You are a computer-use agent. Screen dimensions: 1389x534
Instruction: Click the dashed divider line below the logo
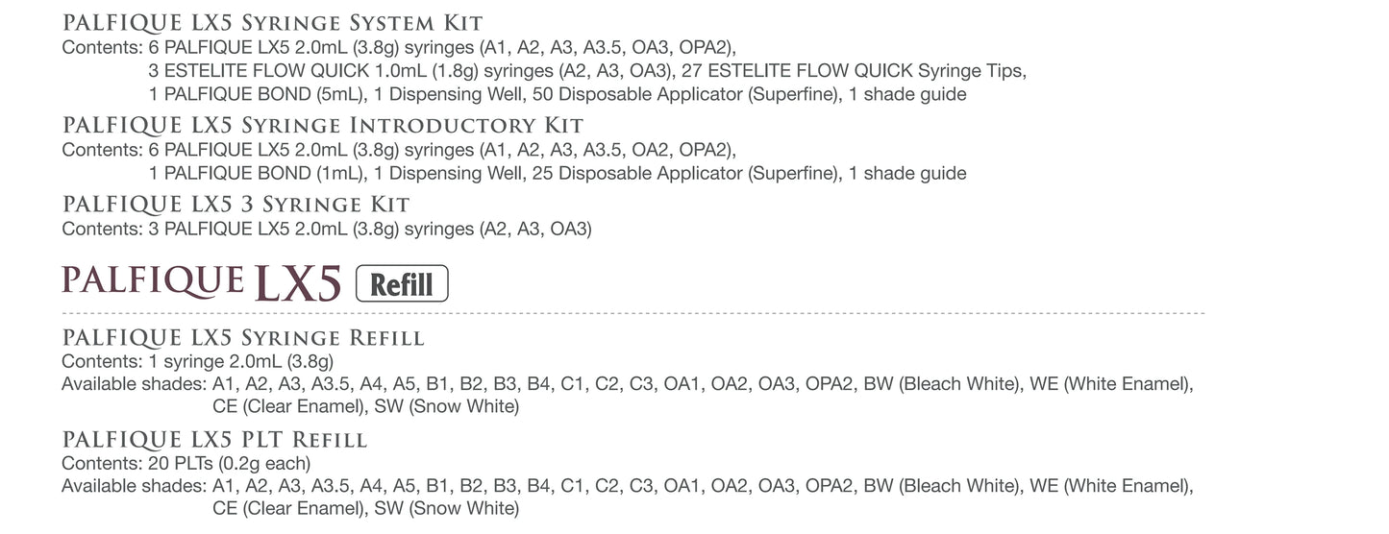632,314
